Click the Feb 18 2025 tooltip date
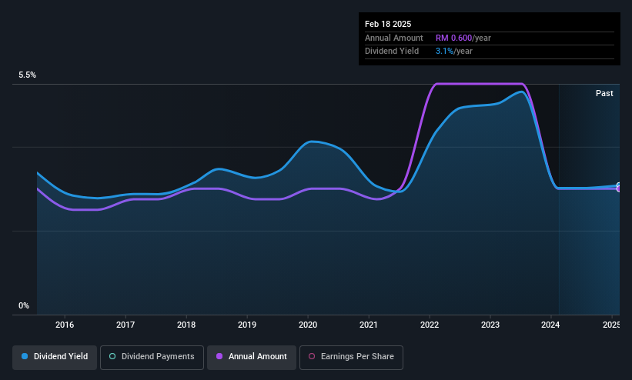Viewport: 632px width, 380px height. [x=388, y=24]
